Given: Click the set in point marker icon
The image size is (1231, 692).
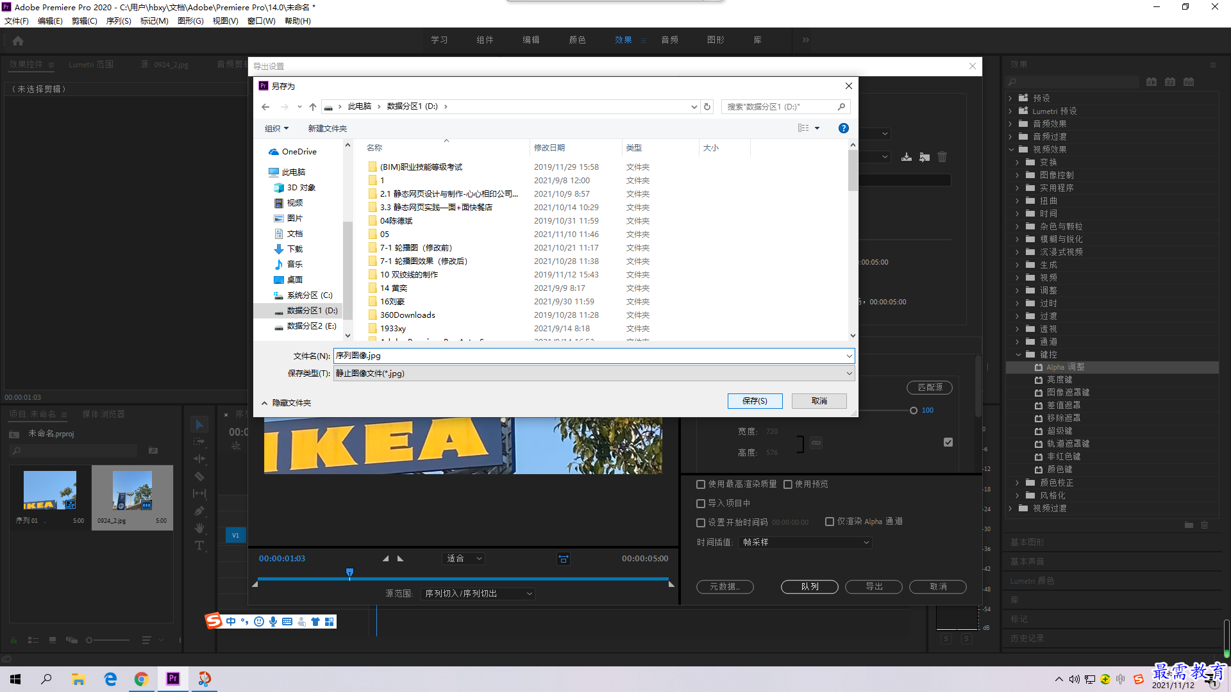Looking at the screenshot, I should 385,559.
